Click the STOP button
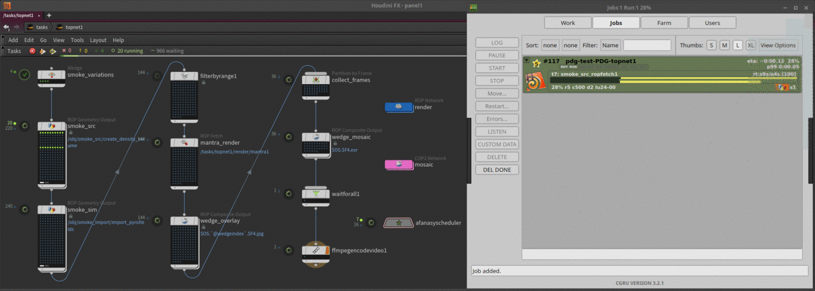Screen dimensions: 815x291 pos(497,81)
